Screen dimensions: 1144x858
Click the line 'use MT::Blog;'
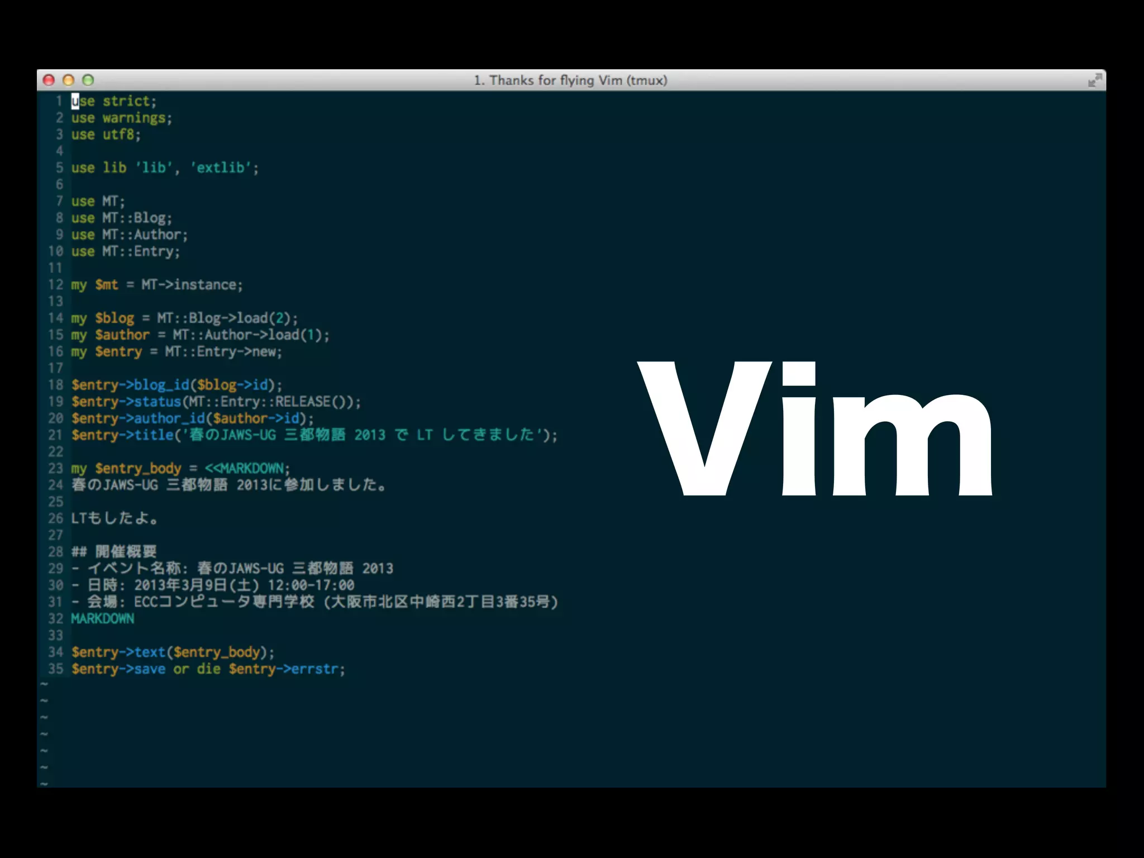click(x=122, y=218)
